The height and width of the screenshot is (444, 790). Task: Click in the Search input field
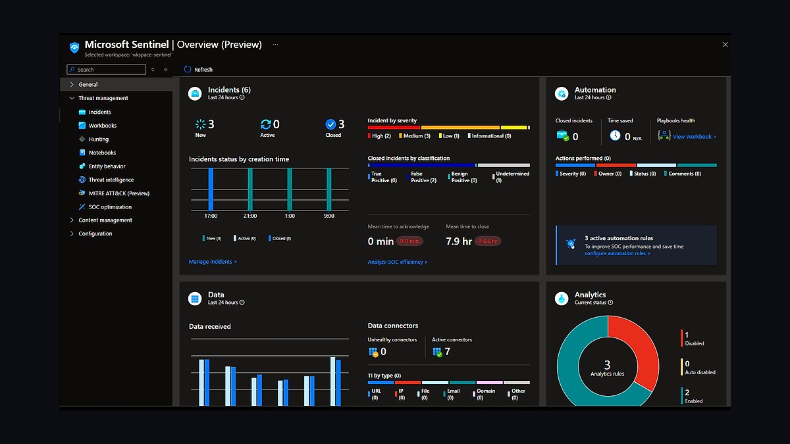[x=106, y=69]
